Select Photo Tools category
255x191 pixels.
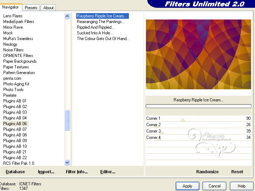point(13,90)
